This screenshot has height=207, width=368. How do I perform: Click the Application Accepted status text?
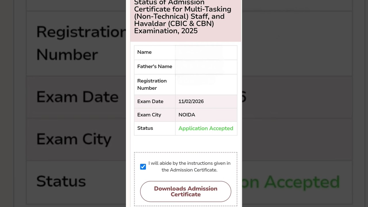(x=206, y=128)
